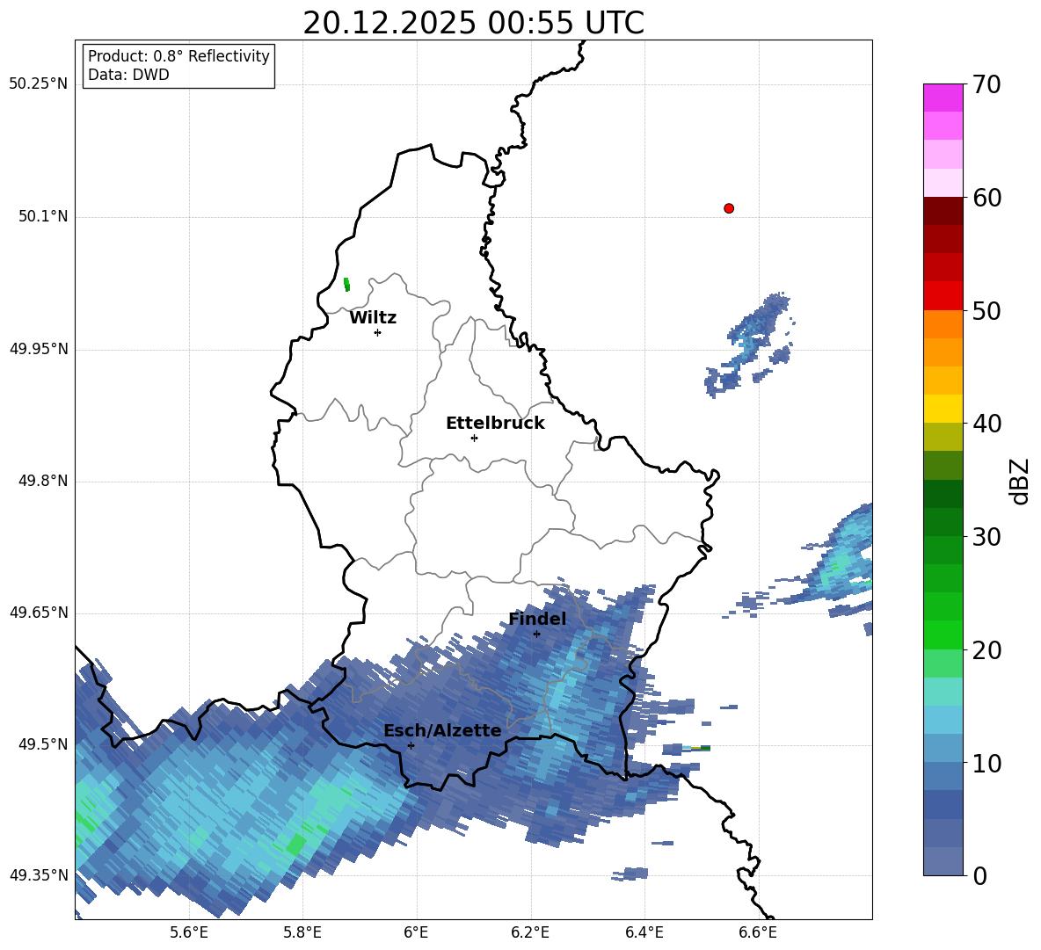This screenshot has width=1041, height=950.
Task: Click the 49.95°N latitude label
Action: pos(39,348)
